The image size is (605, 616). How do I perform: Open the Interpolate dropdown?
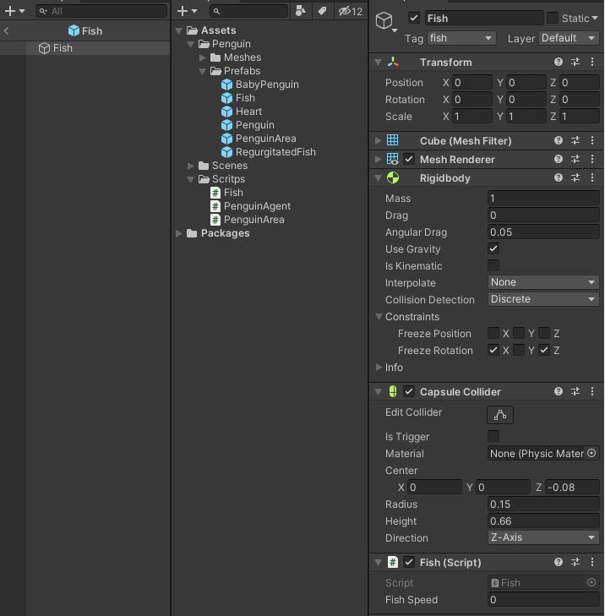543,282
